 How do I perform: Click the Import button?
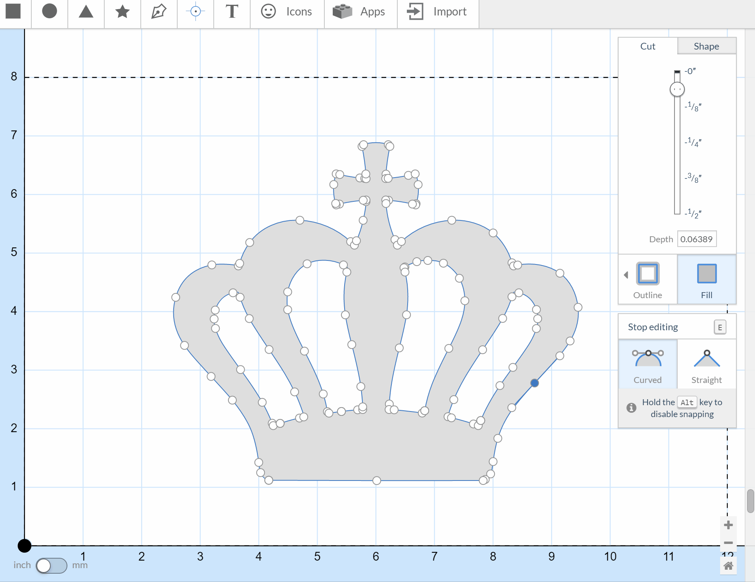pyautogui.click(x=438, y=11)
